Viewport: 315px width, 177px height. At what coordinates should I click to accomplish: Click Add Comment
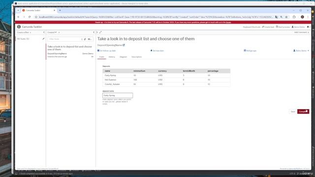pos(301,32)
